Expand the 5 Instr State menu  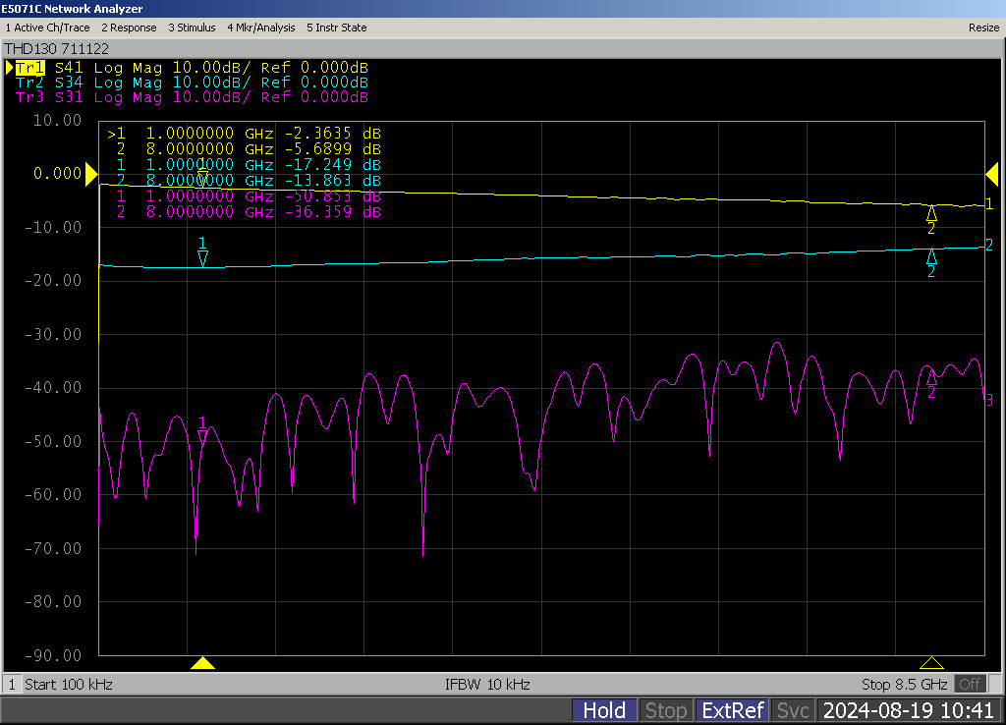[x=337, y=28]
